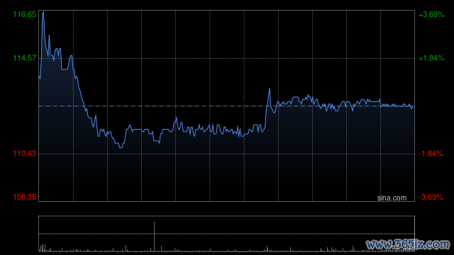Screen dimensions: 454x255
Task: Click the opening price peak on chart
Action: click(43, 12)
